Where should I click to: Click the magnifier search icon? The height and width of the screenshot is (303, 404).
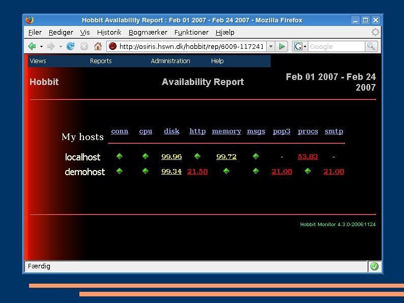click(371, 47)
